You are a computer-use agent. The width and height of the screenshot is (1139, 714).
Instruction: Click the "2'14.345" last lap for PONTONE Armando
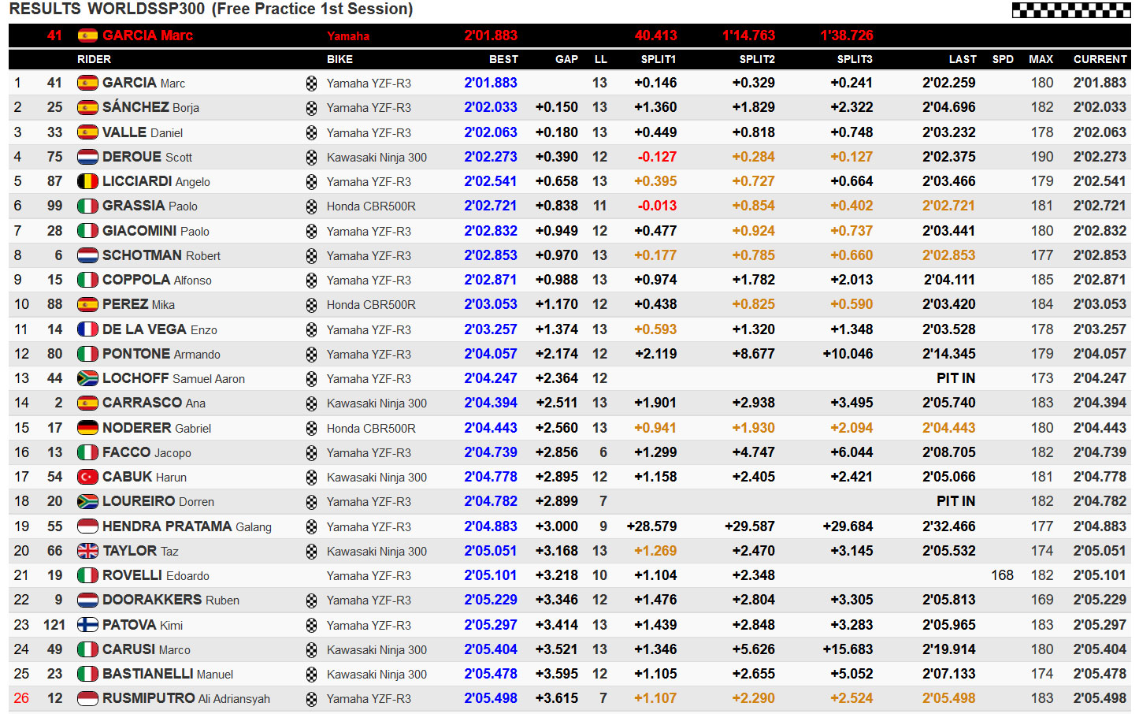(x=948, y=354)
